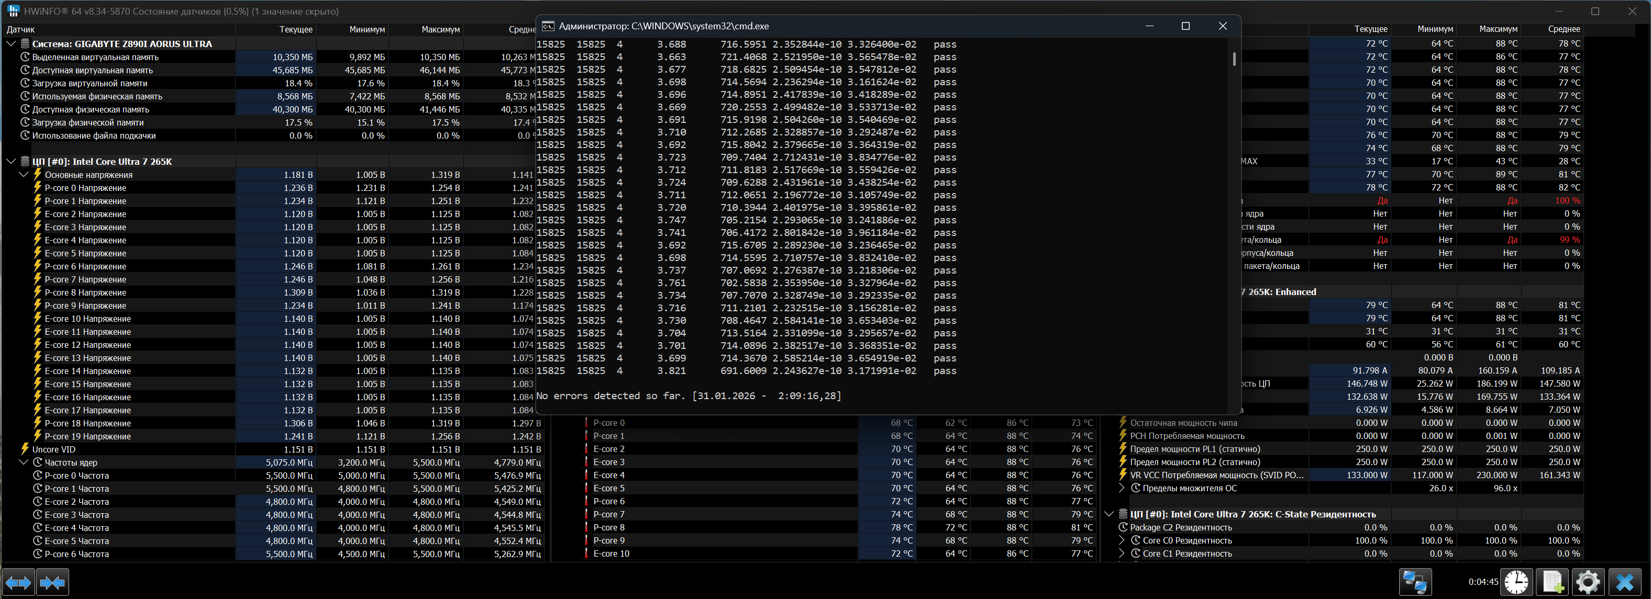Reset the elapsed time clock icon

coord(1516,582)
